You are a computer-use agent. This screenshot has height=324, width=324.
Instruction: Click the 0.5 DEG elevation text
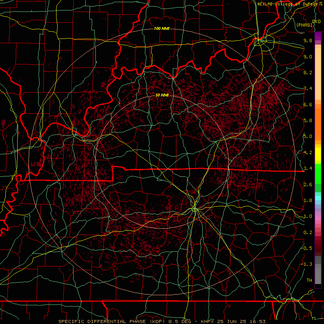(180, 321)
